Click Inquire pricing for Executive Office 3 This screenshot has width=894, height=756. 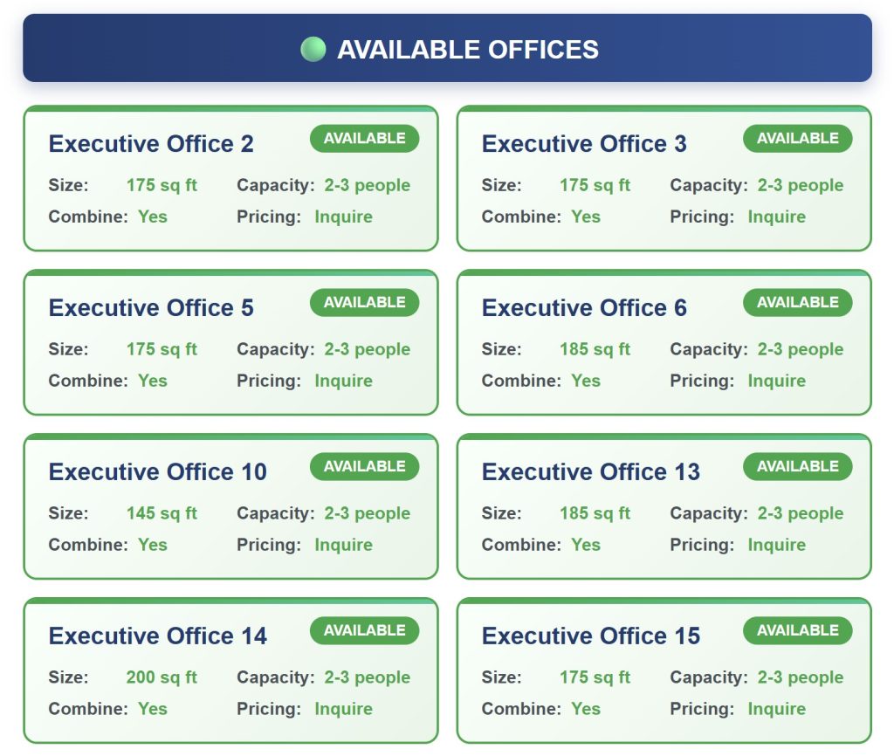[x=776, y=216]
